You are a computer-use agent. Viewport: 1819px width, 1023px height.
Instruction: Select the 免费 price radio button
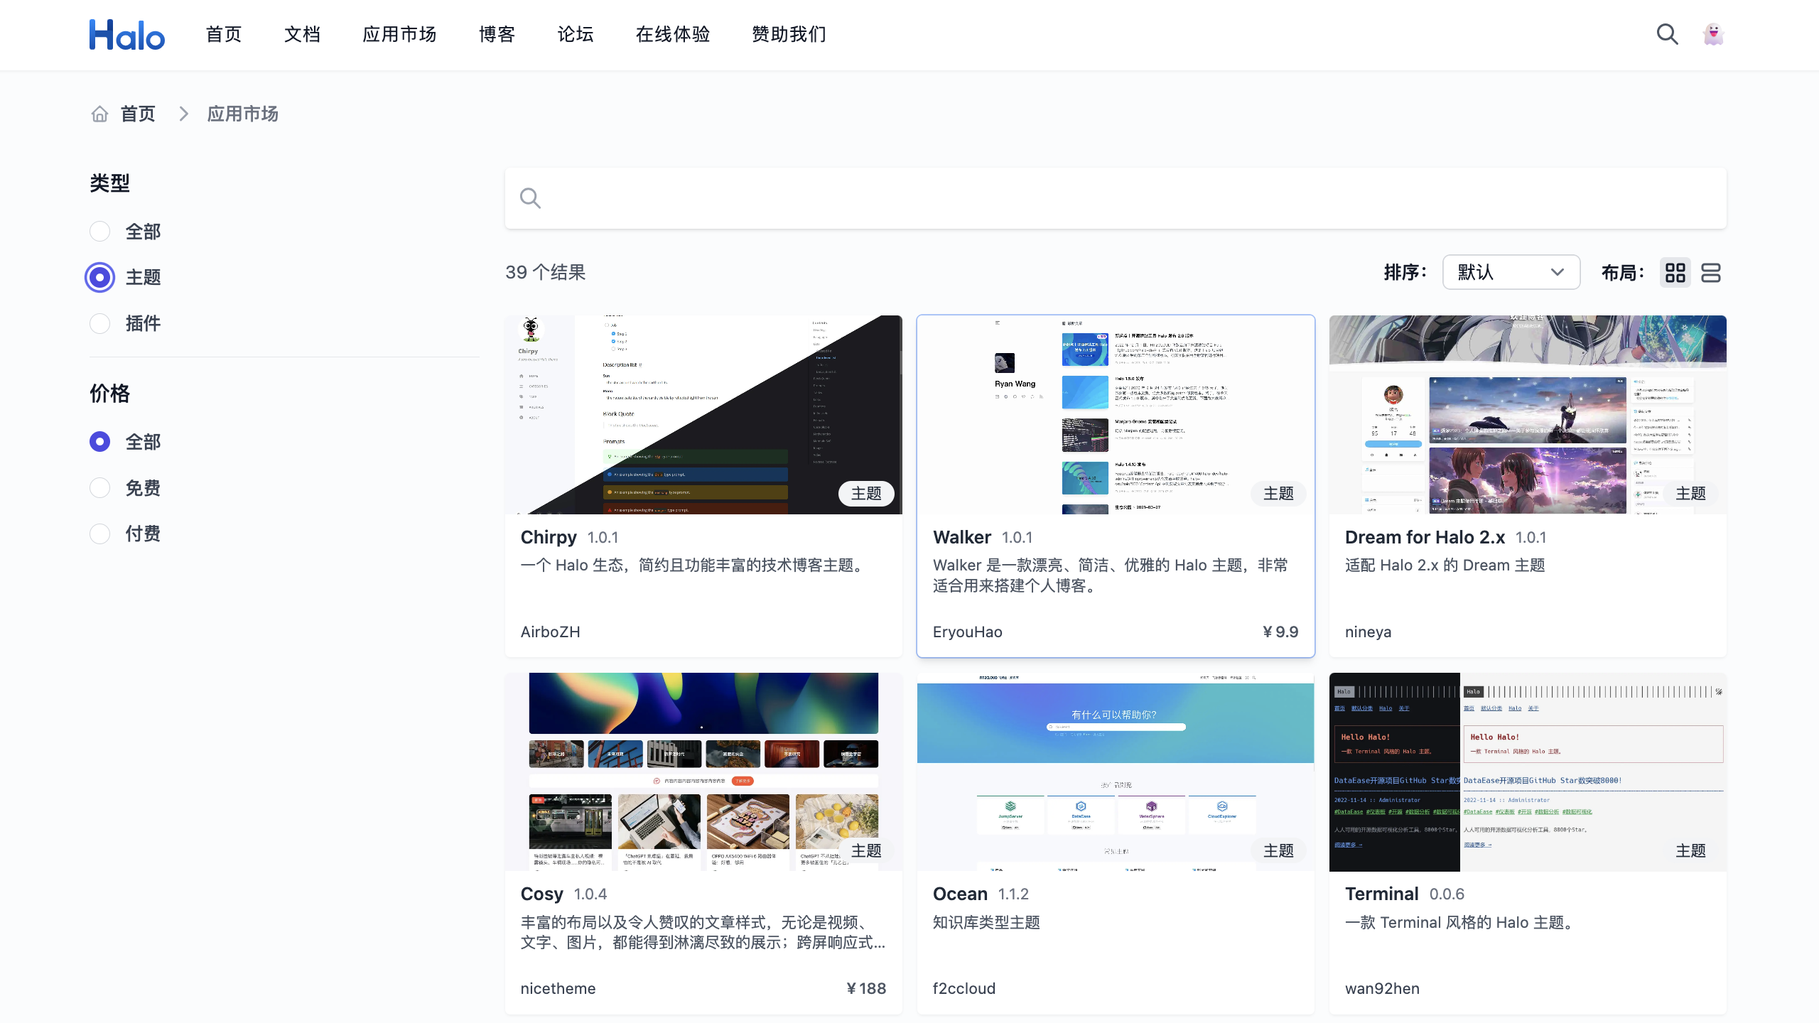100,488
